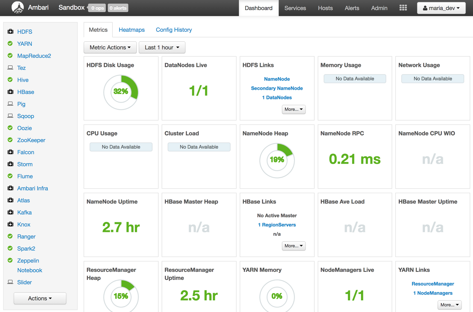Expand More menu in YARN Links
The width and height of the screenshot is (473, 312).
coord(450,305)
